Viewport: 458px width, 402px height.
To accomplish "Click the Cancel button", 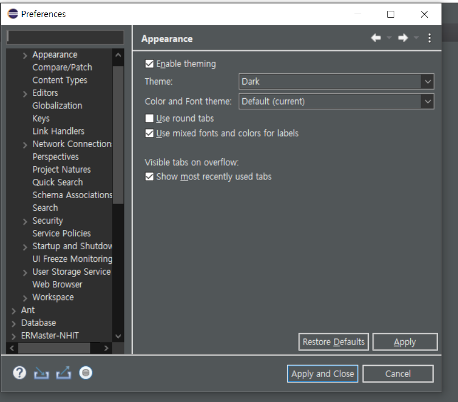I will [398, 374].
